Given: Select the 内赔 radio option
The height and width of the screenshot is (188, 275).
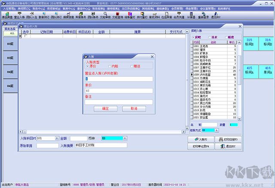Looking at the screenshot, I should (109, 67).
